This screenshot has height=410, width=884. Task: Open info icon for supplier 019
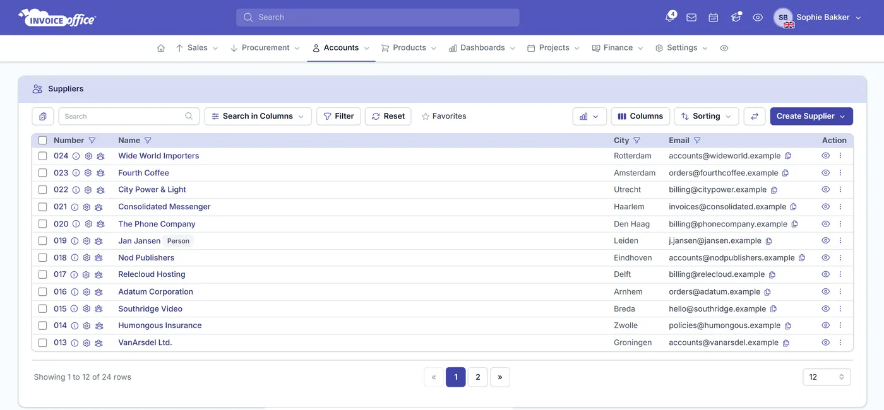coord(75,241)
